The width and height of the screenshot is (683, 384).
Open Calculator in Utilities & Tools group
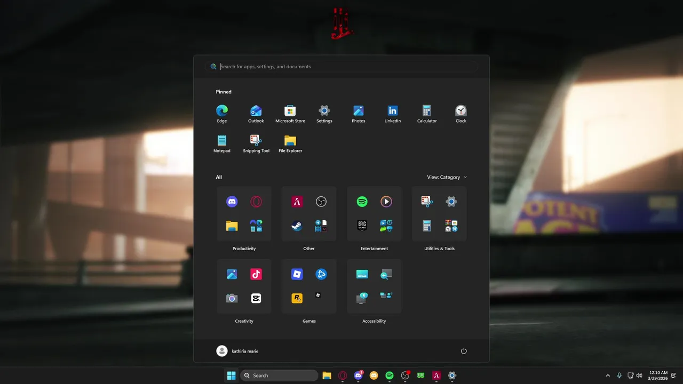[427, 226]
